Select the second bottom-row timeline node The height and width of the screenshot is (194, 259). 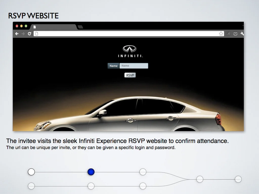(x=91, y=186)
